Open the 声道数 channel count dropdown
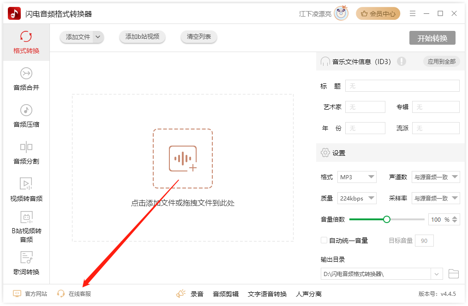This screenshot has width=468, height=306. 435,177
